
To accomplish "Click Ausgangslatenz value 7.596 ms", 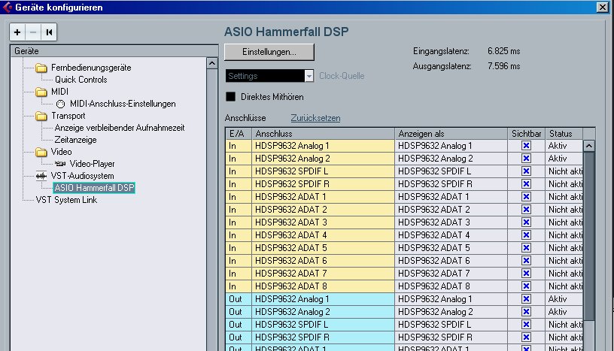I will tap(503, 66).
